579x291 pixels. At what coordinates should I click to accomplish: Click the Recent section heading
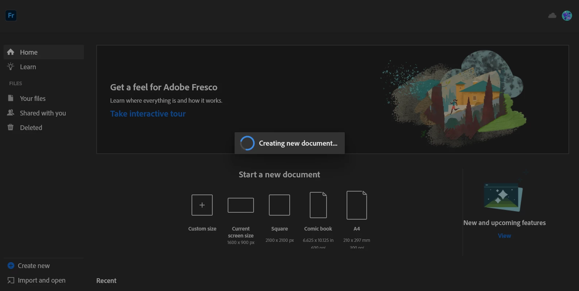click(106, 280)
